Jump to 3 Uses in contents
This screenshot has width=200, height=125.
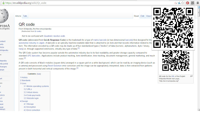click(x=23, y=83)
